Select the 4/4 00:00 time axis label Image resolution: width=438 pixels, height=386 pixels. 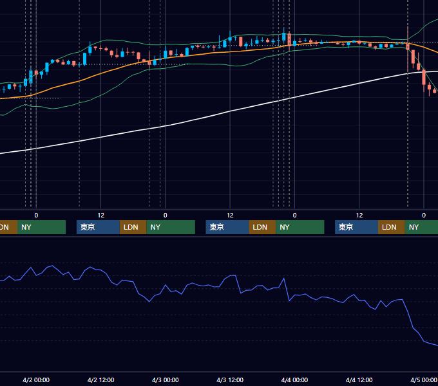click(294, 380)
